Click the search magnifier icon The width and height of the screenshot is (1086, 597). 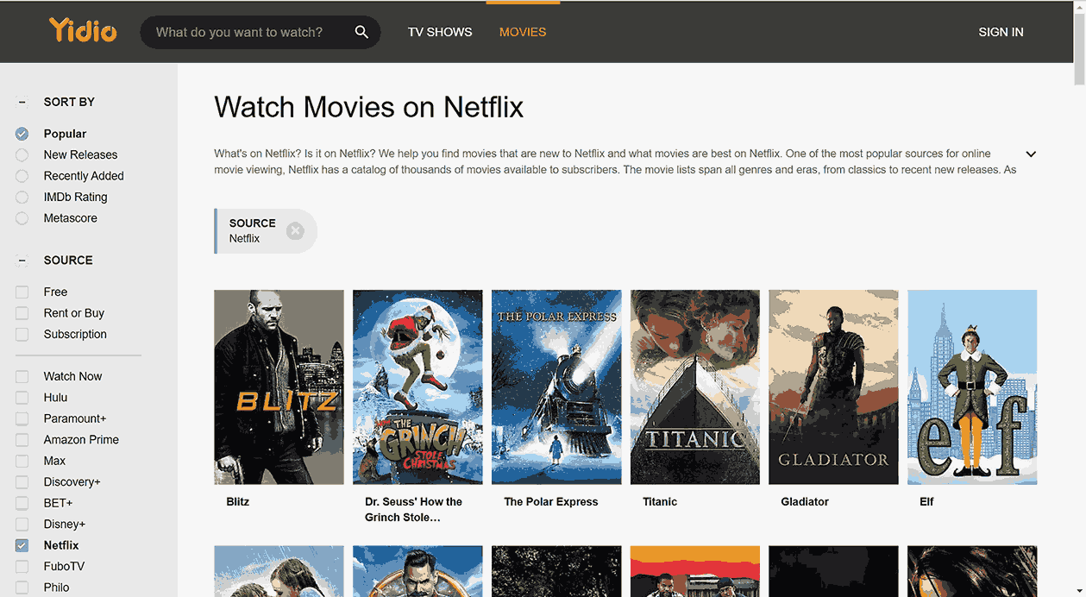click(361, 32)
